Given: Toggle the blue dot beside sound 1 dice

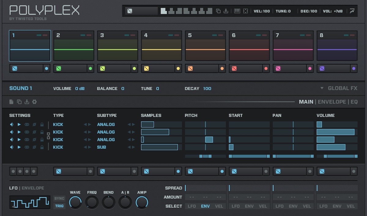Looking at the screenshot, I should (x=46, y=69).
